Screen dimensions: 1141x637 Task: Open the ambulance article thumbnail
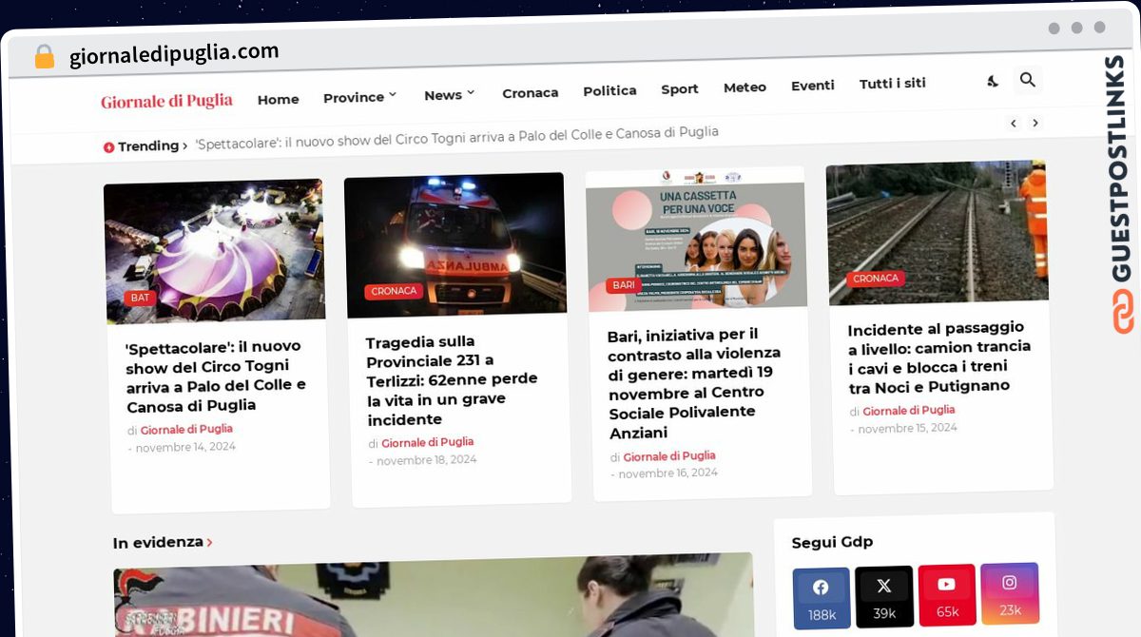point(455,244)
